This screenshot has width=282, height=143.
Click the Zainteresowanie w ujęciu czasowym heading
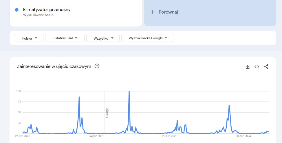(54, 66)
